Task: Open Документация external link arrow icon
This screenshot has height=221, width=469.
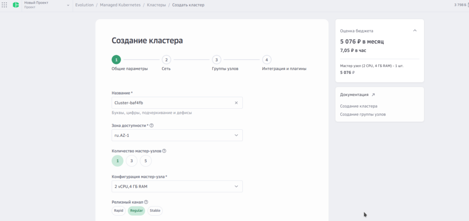Action: point(373,95)
